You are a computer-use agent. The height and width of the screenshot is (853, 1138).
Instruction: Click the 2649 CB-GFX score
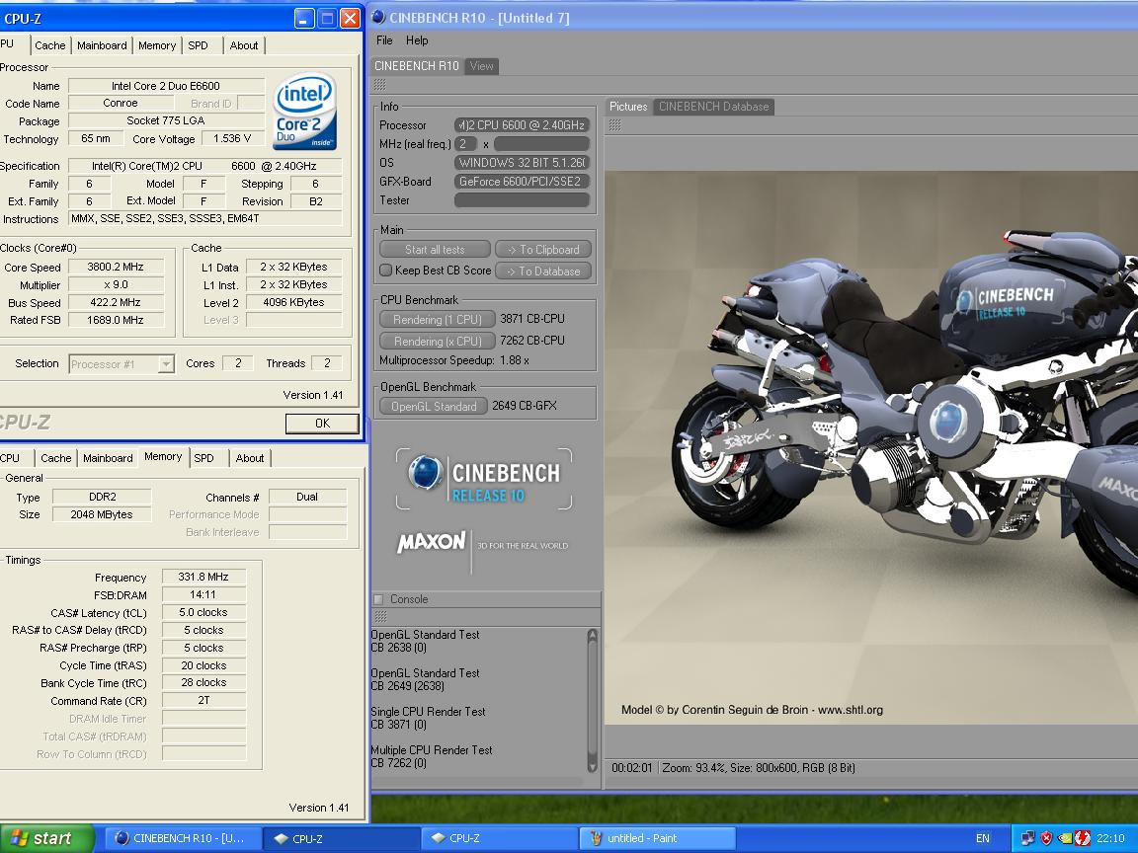(524, 406)
